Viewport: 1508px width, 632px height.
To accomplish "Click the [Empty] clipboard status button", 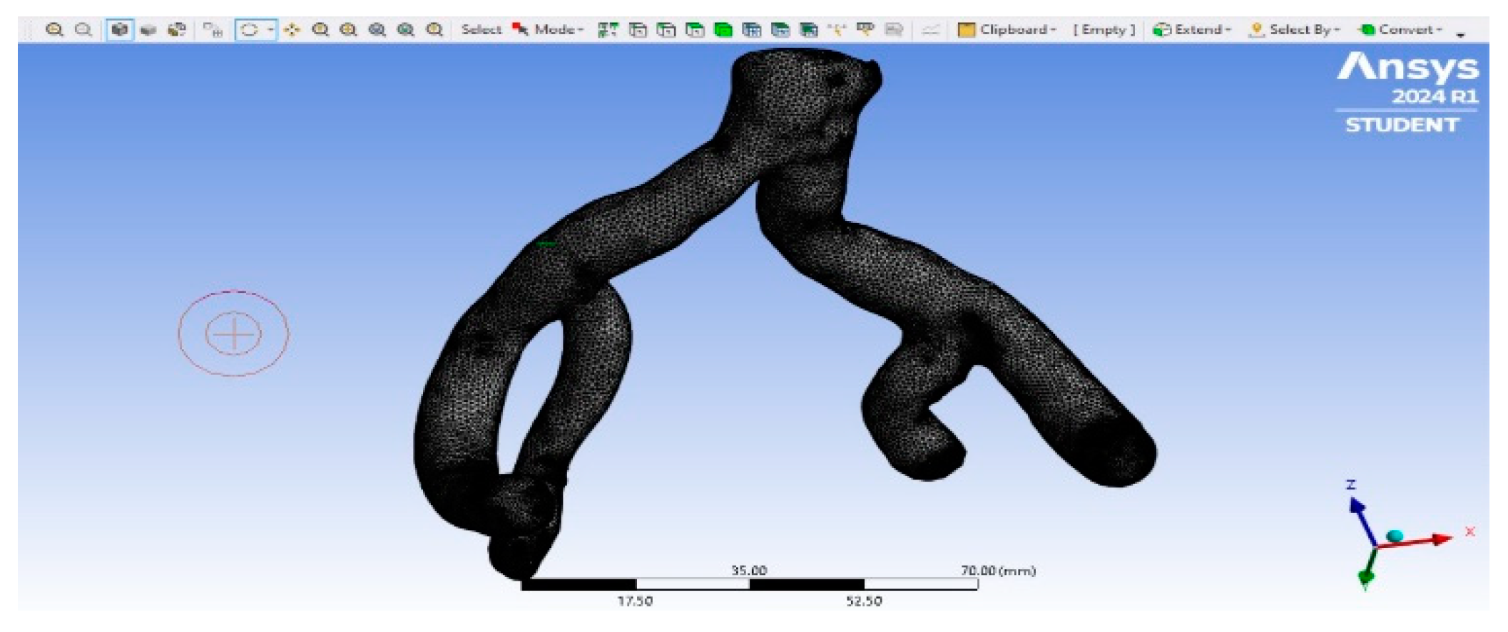I will click(x=1104, y=30).
